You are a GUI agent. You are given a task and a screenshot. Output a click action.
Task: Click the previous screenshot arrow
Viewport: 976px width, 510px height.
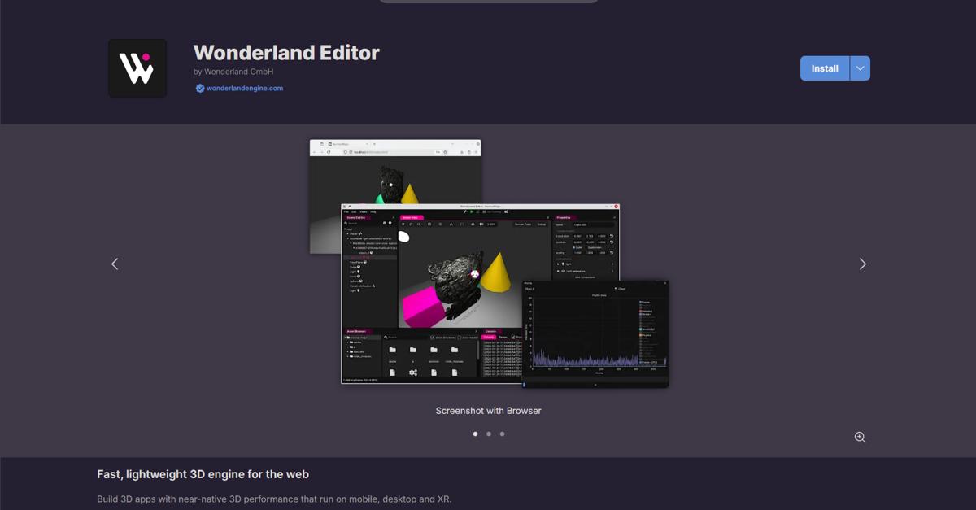click(x=114, y=264)
